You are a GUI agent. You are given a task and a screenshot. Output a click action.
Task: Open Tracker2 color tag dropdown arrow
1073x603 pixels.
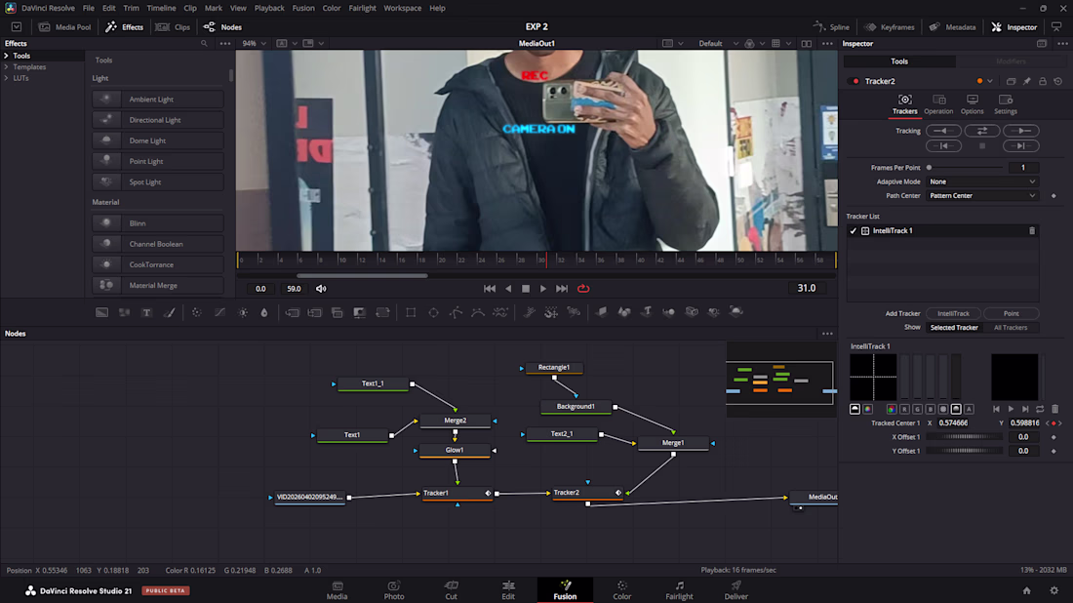tap(989, 81)
